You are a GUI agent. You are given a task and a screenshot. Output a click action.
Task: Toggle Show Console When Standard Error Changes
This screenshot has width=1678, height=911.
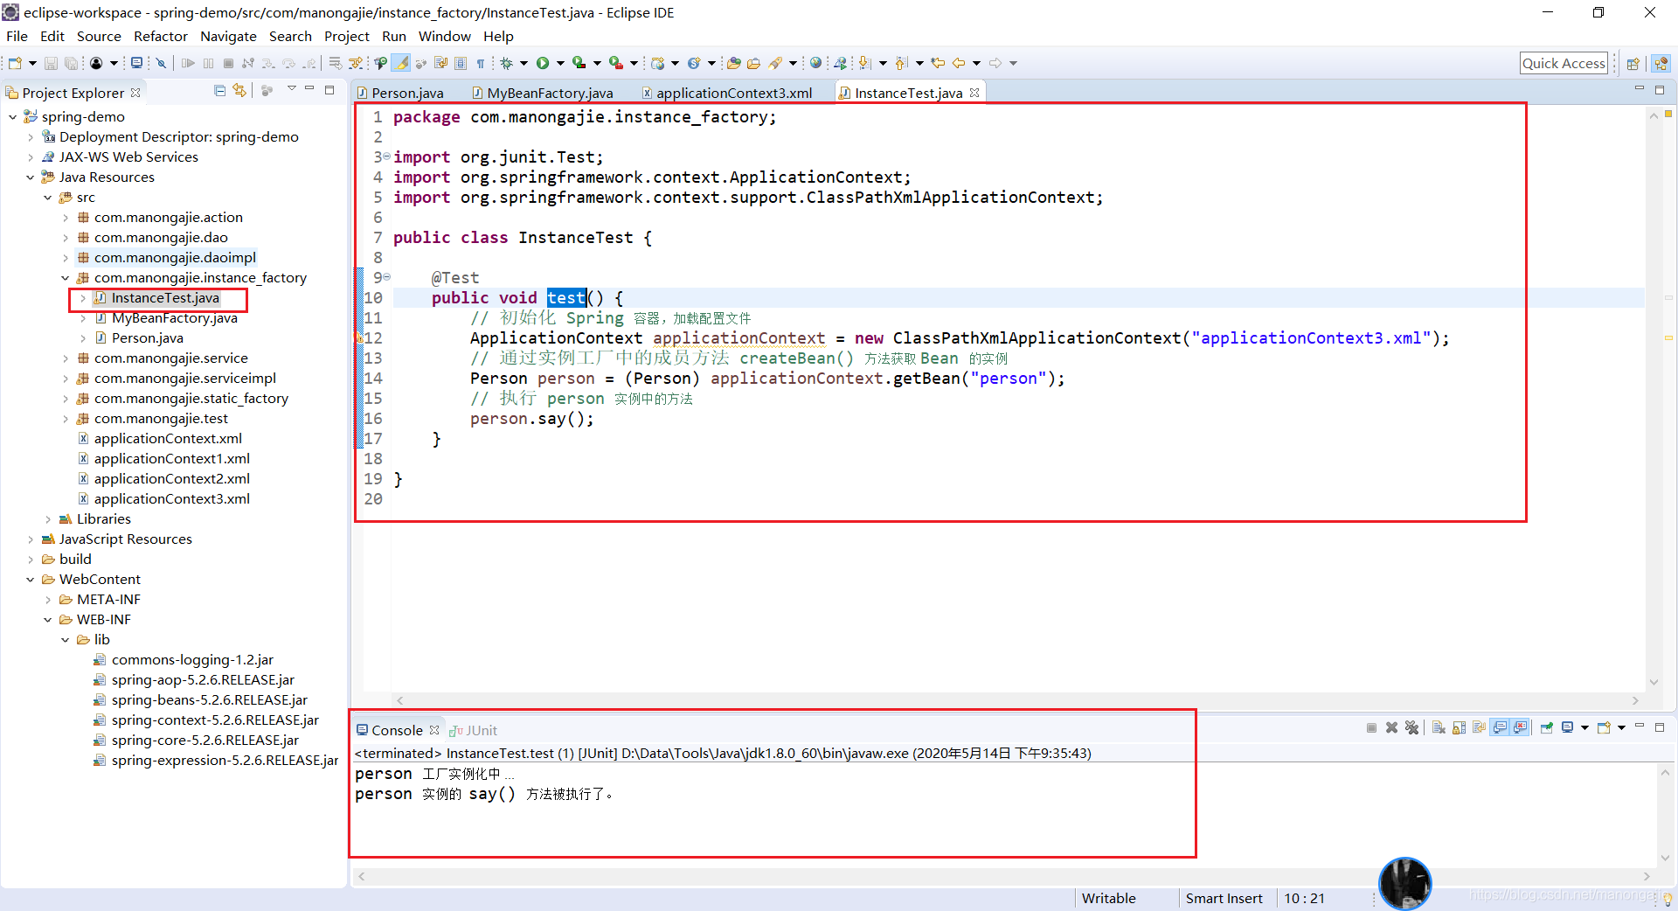pos(1520,727)
